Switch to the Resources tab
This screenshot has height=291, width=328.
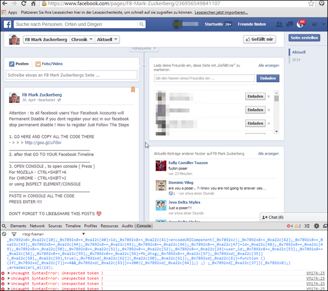[x=110, y=226]
